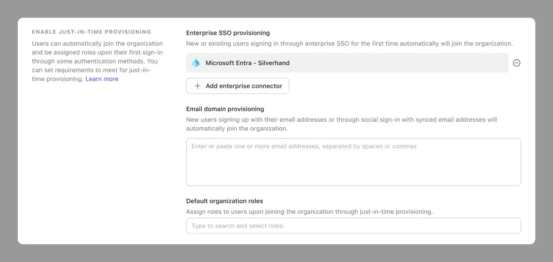Click the Microsoft Entra - Silverhand connector name
This screenshot has width=553, height=262.
247,63
